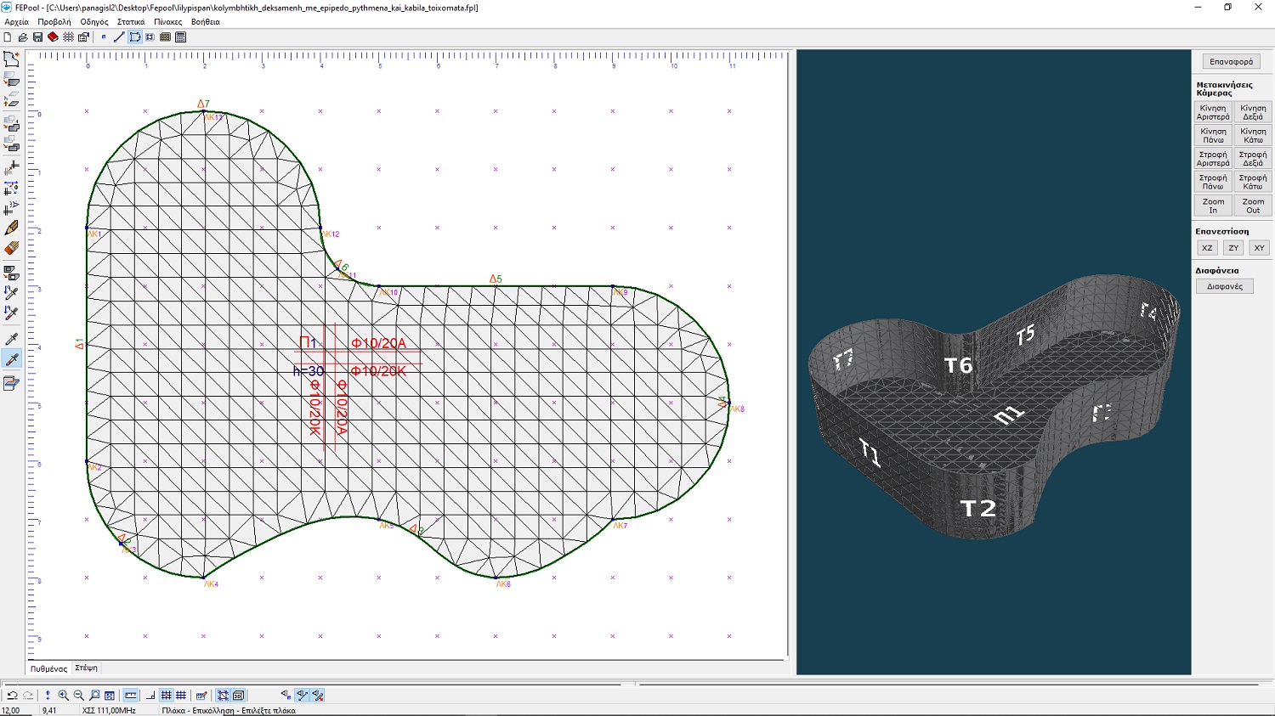Open the red book library icon
This screenshot has width=1275, height=716.
tap(53, 37)
